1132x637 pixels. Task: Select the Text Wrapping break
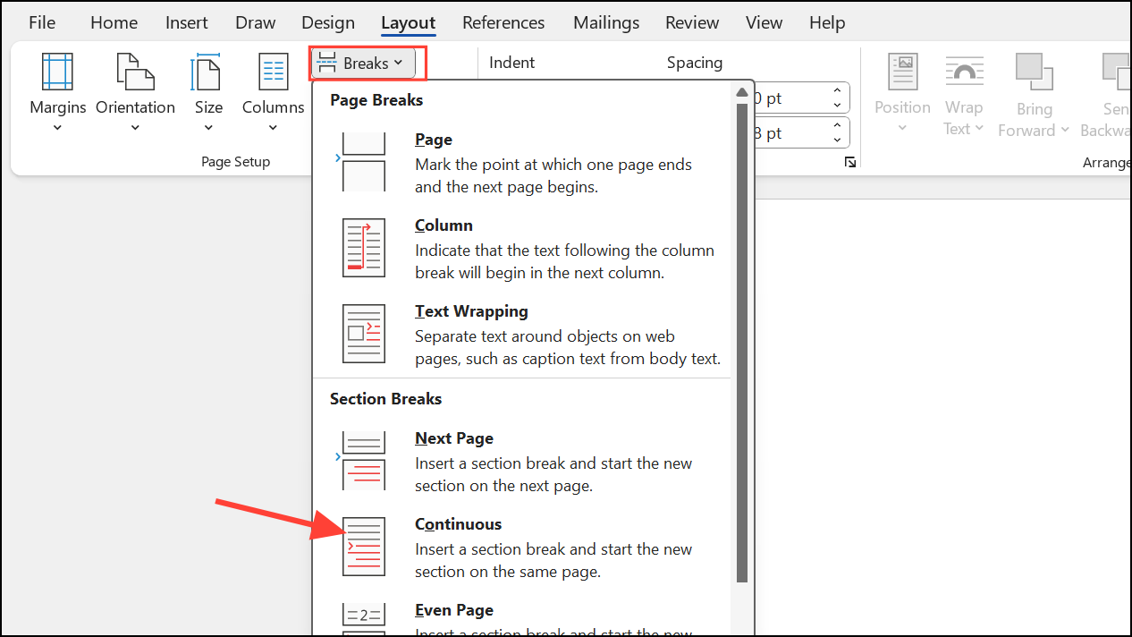[x=471, y=311]
